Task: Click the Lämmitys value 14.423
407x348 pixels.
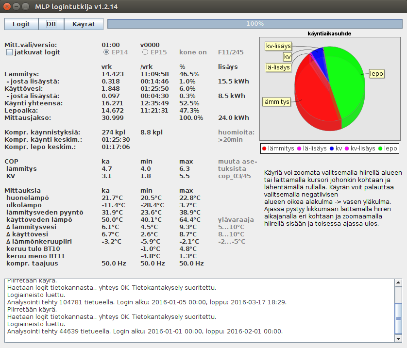Action: (112, 74)
